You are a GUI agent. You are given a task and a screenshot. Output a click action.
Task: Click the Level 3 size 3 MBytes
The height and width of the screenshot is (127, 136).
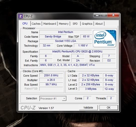click(x=91, y=89)
